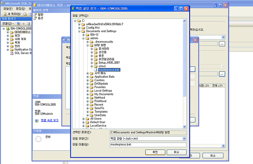The height and width of the screenshot is (164, 253).
Task: Select the Recent folder
Action: click(x=99, y=105)
